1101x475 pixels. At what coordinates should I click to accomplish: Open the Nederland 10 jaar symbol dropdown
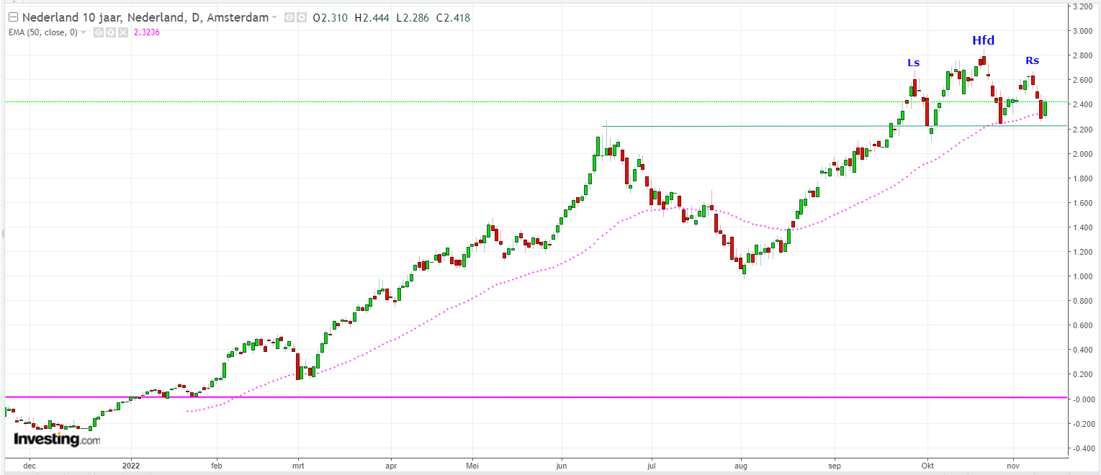tap(274, 18)
